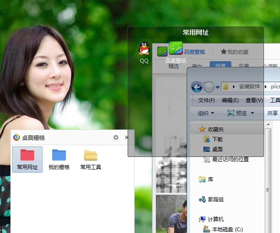The height and width of the screenshot is (233, 280).
Task: Close the 桌面栅格 panel
Action: pos(127,137)
